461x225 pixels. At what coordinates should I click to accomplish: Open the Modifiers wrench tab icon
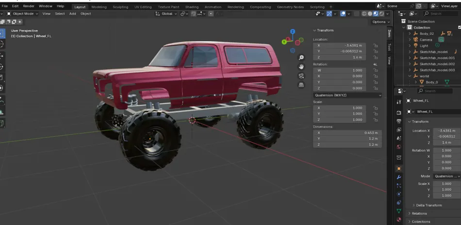point(399,177)
